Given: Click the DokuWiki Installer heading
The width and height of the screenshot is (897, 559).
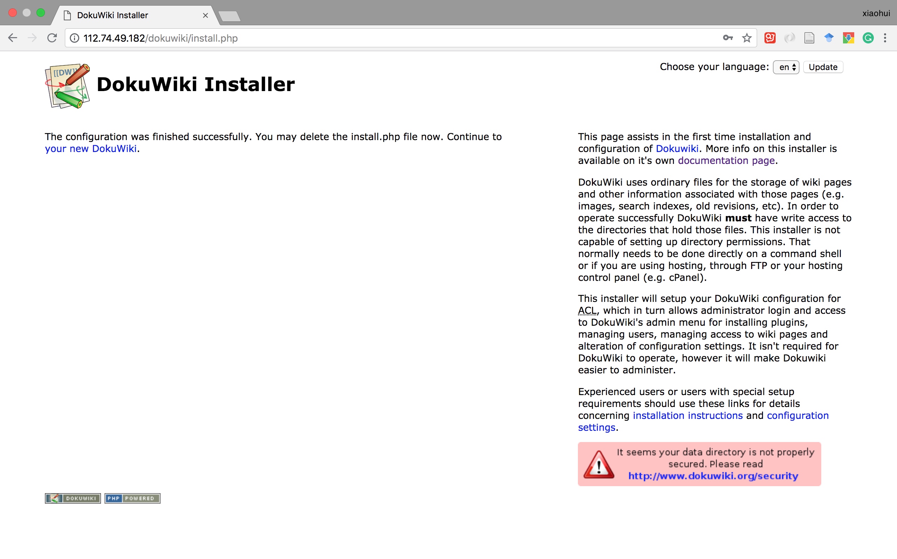Looking at the screenshot, I should (x=196, y=84).
